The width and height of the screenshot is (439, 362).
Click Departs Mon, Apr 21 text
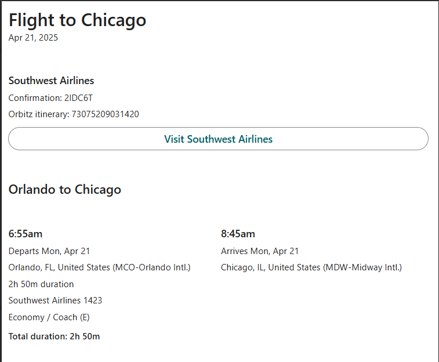pos(49,251)
